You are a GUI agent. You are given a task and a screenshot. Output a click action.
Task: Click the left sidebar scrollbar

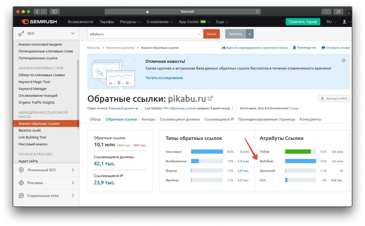78,94
